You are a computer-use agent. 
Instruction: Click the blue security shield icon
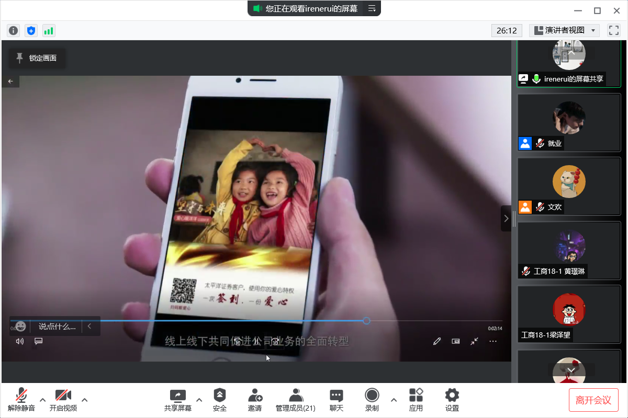pyautogui.click(x=31, y=30)
